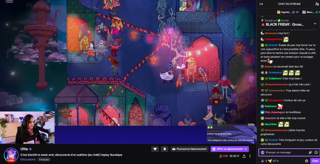
Task: Click username Alex293a in chat
Action: [271, 124]
